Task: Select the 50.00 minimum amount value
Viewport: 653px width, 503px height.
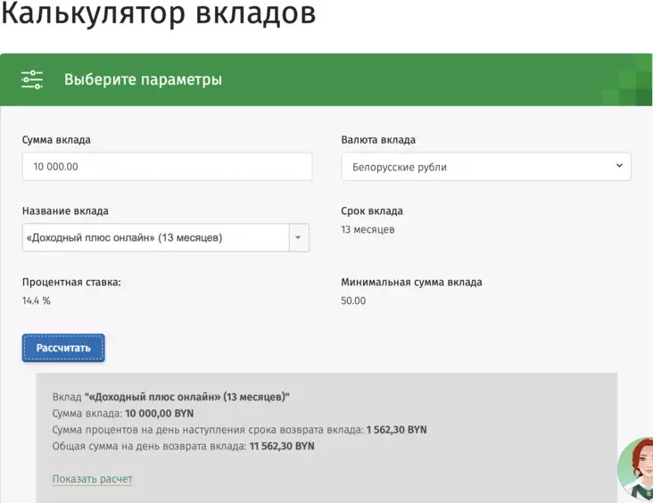Action: (x=353, y=301)
